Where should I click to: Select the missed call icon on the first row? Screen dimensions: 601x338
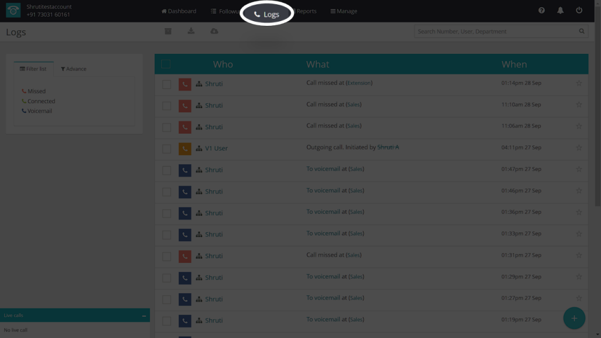tap(185, 83)
